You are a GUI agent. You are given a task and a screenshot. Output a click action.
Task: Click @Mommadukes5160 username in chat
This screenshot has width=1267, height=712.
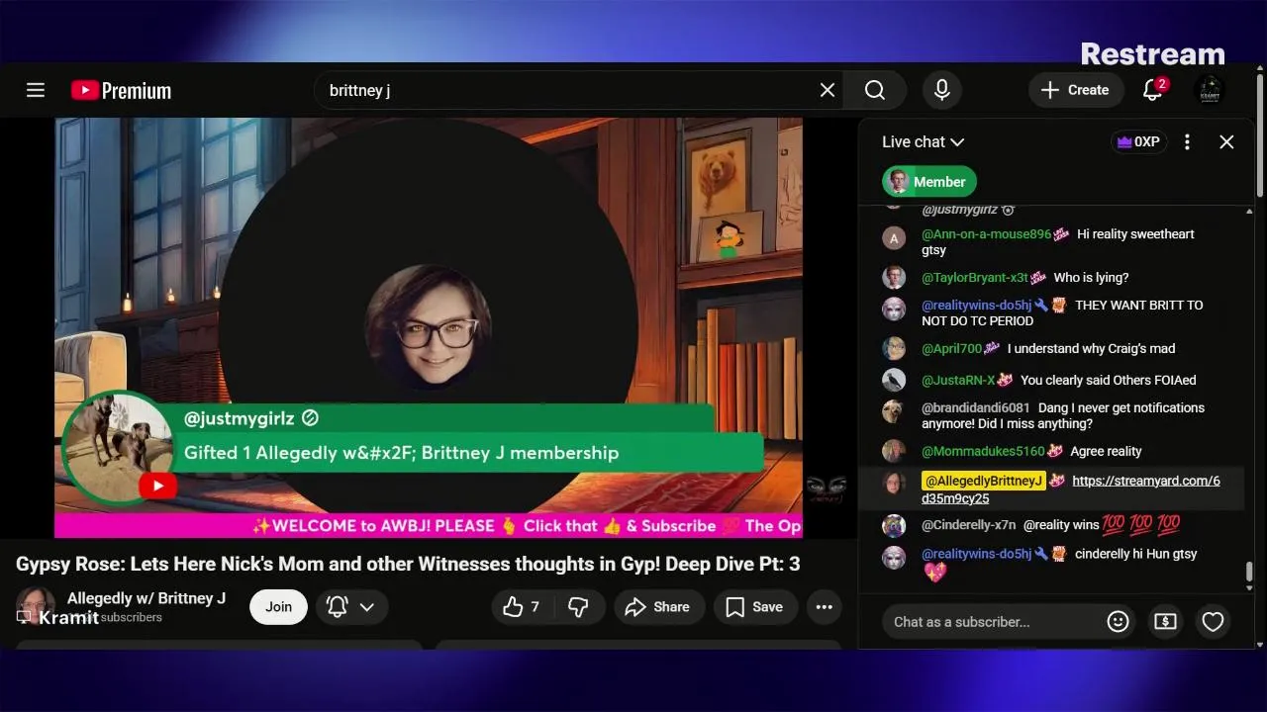click(x=983, y=452)
